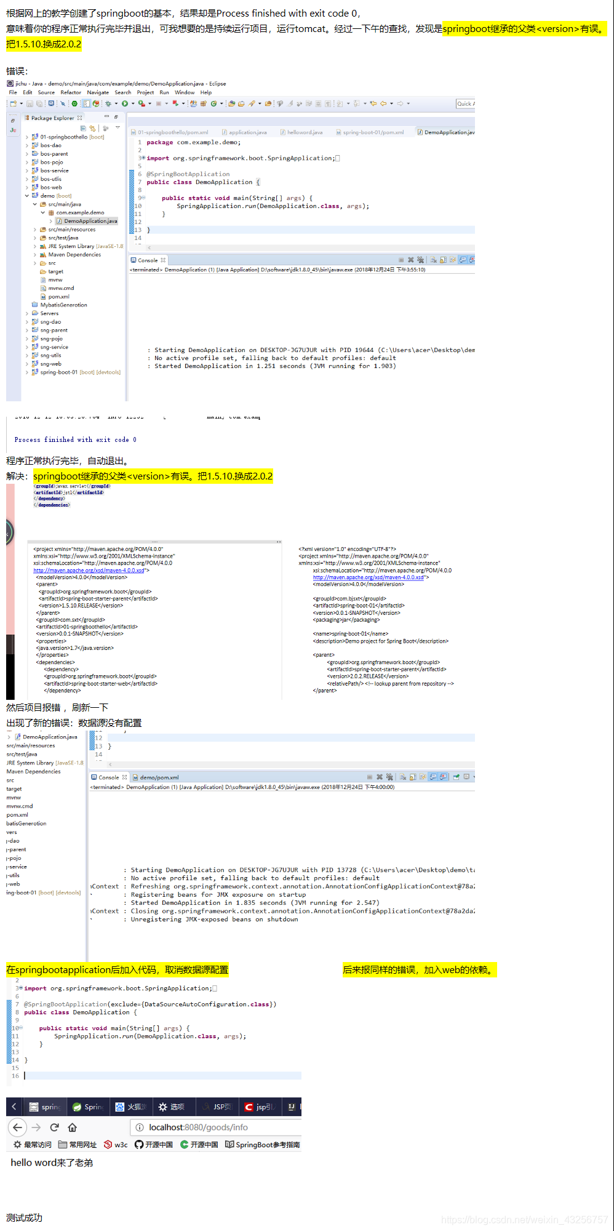614x1231 pixels.
Task: Select the sng-parent project
Action: point(50,331)
